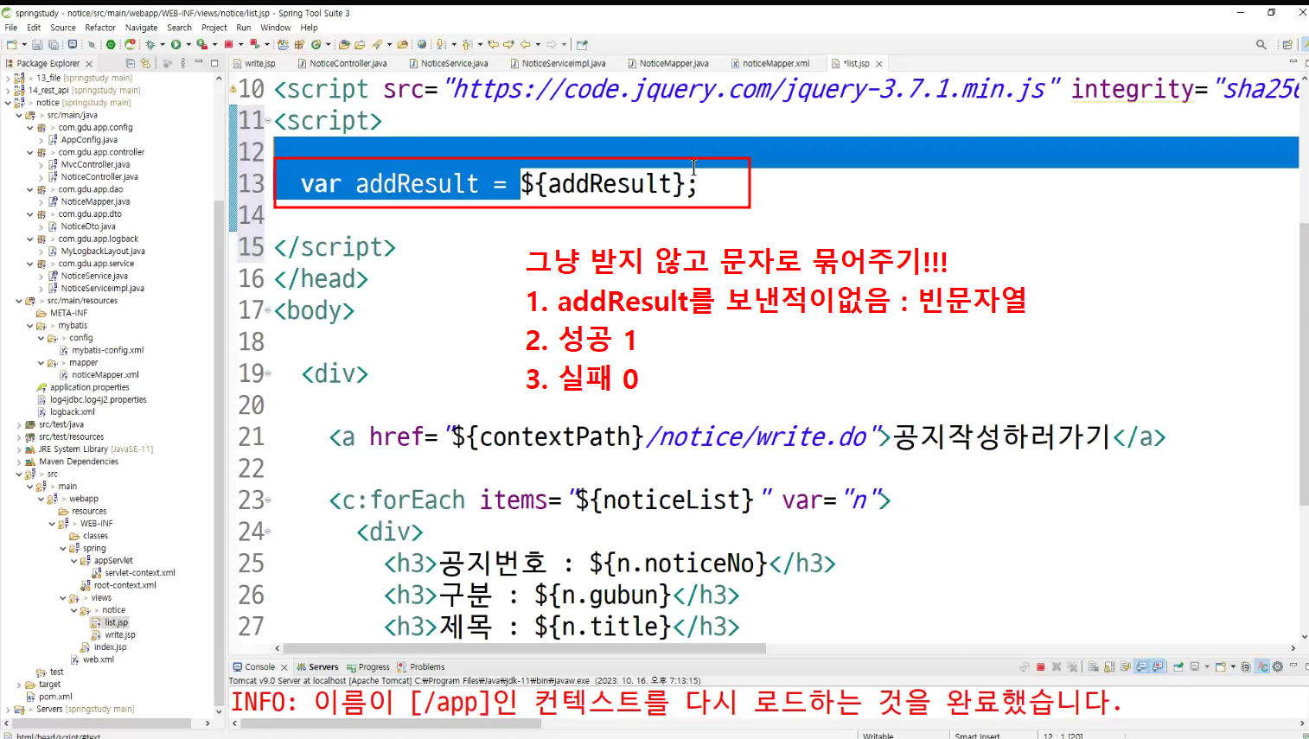The image size is (1309, 739).
Task: Maximize the Package Explorer view
Action: click(214, 62)
